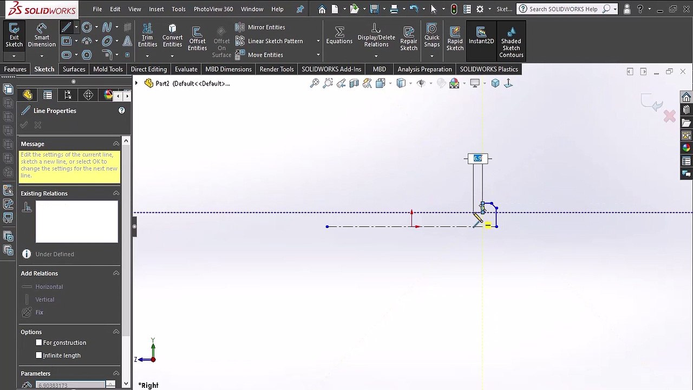Open Trim Entities dropdown arrow
This screenshot has width=693, height=390.
(147, 56)
